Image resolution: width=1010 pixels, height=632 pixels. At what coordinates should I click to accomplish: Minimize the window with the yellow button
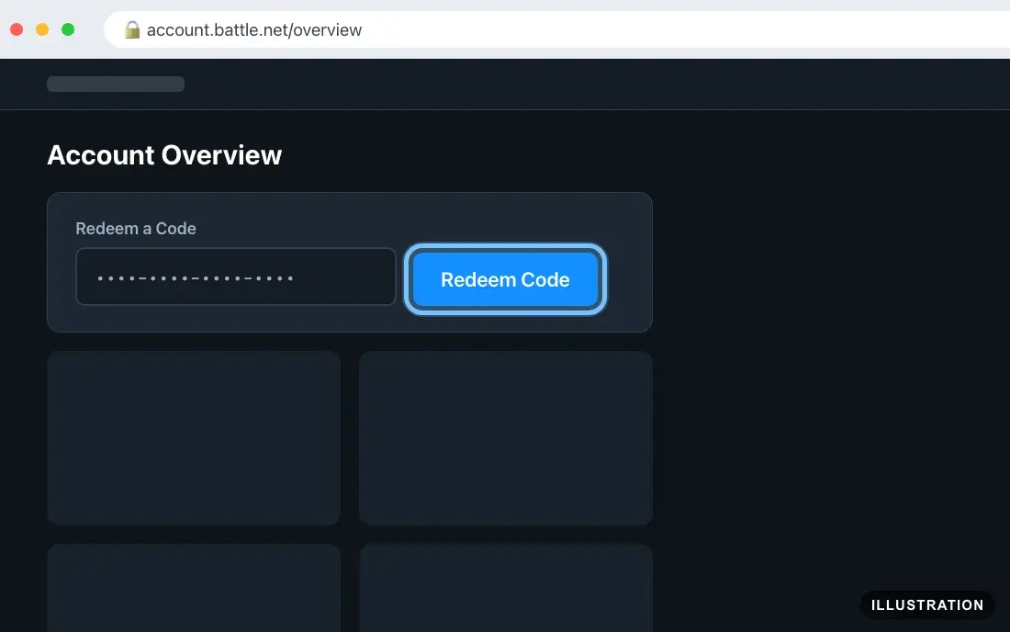(42, 29)
